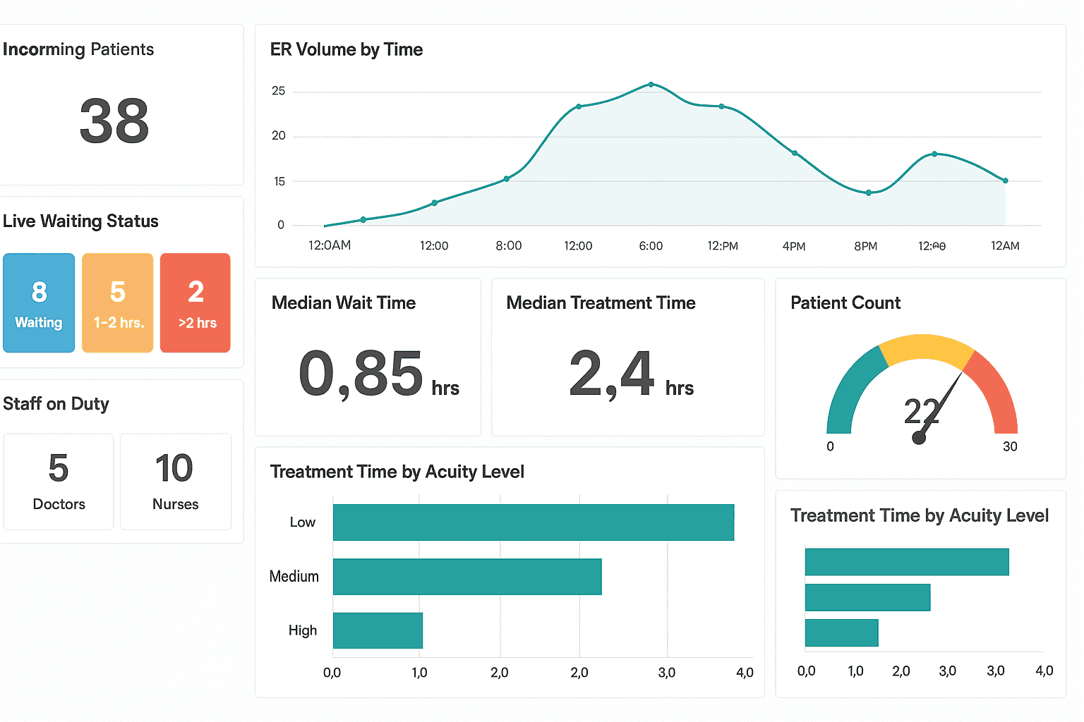
Task: Click the yellow gauge segment
Action: pos(925,347)
